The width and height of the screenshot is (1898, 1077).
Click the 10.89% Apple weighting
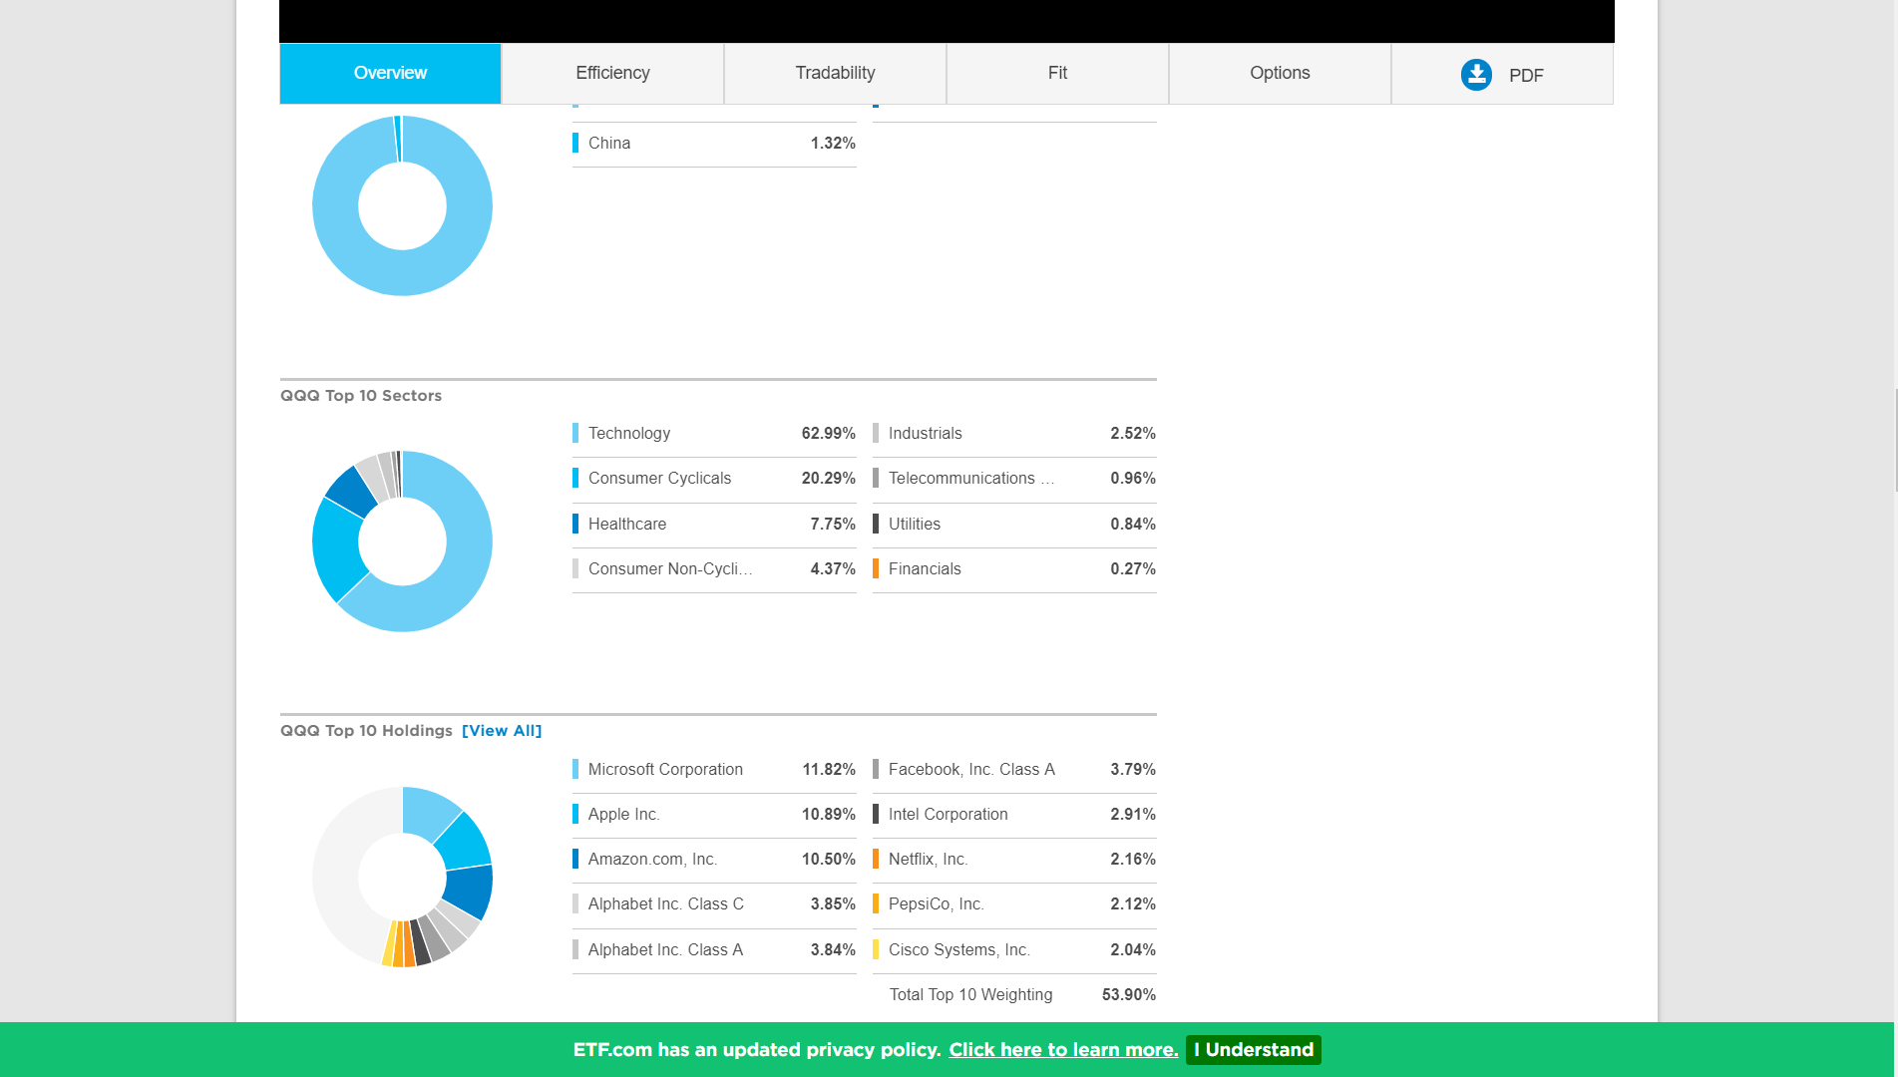coord(829,814)
